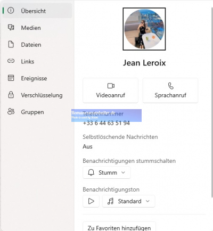Image resolution: width=213 pixels, height=231 pixels.
Task: Select the Dateien file icon
Action: [x=11, y=44]
